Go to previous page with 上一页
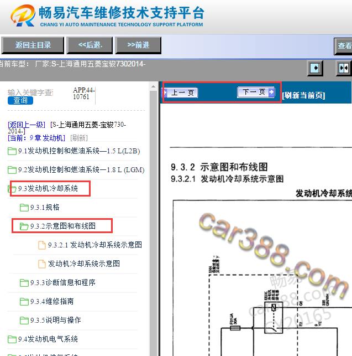Image resolution: width=352 pixels, height=356 pixels. [180, 92]
